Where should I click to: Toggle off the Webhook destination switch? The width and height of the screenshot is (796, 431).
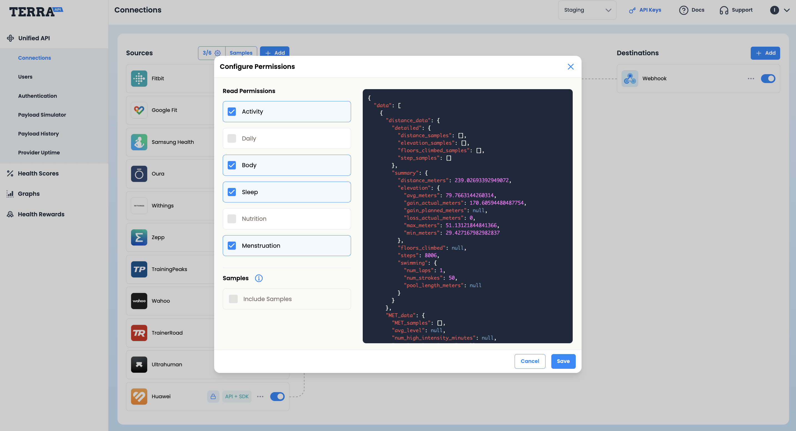[768, 79]
